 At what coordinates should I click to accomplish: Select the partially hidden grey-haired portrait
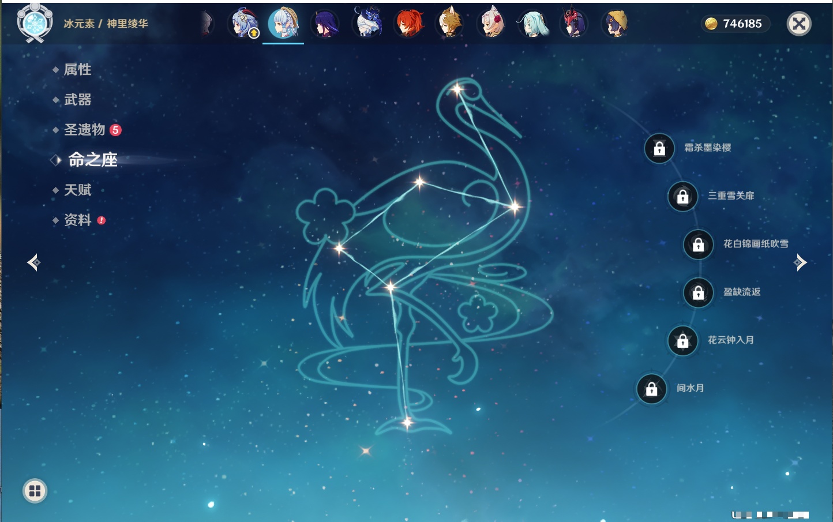[x=206, y=24]
